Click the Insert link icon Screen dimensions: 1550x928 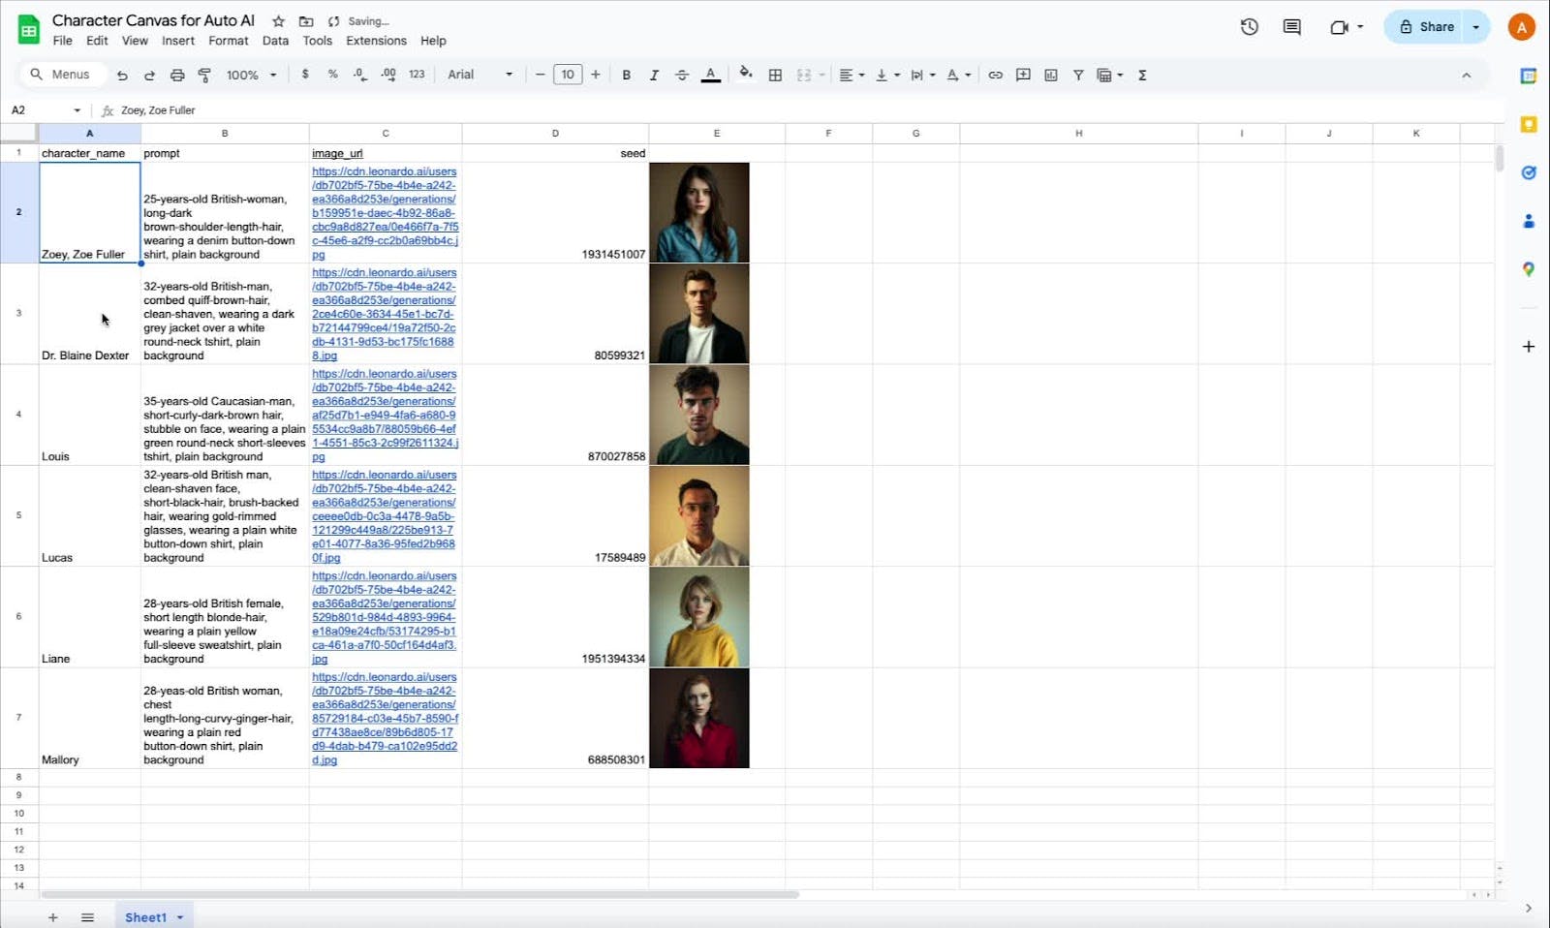pyautogui.click(x=995, y=75)
